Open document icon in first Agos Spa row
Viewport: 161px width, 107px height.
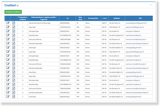coord(14,27)
